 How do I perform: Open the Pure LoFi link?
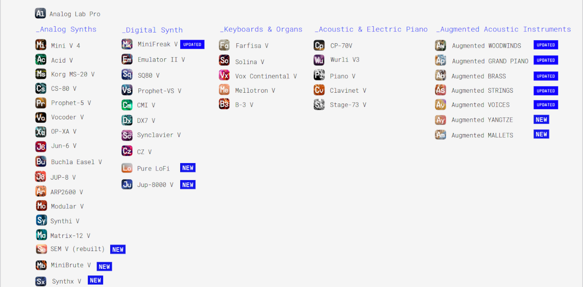coord(154,169)
